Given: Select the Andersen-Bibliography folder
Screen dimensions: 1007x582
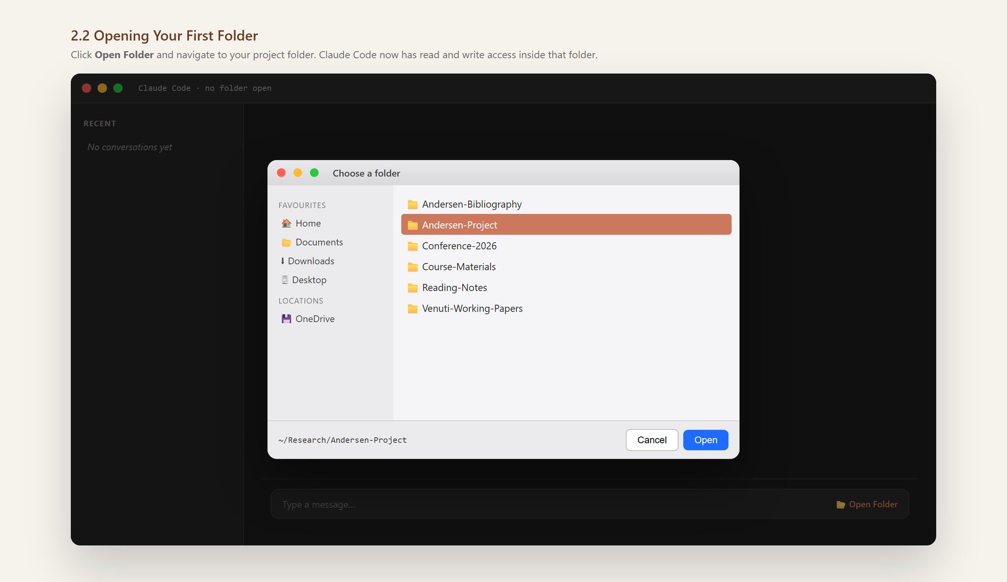Looking at the screenshot, I should (566, 204).
